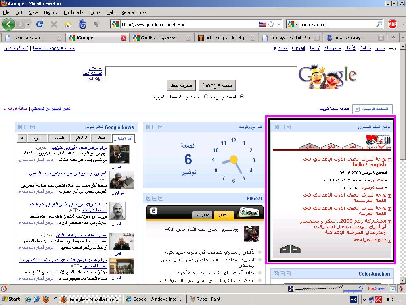This screenshot has width=406, height=305.
Task: Click the blue swirl icon in navigation toolbar
Action: click(82, 24)
